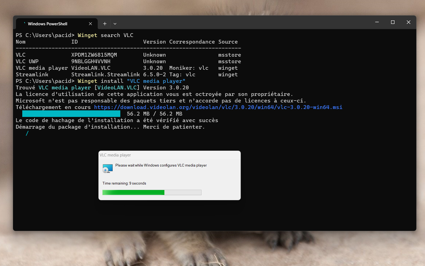
Task: Click the '56.2 MB / 56.2 MB' text
Action: point(154,114)
